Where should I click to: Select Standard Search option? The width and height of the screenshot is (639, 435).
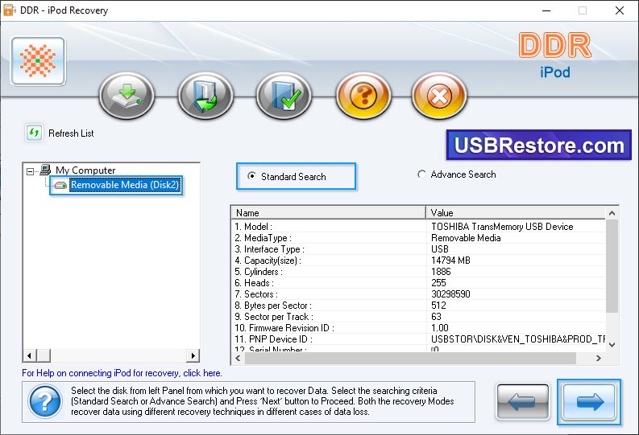coord(287,176)
